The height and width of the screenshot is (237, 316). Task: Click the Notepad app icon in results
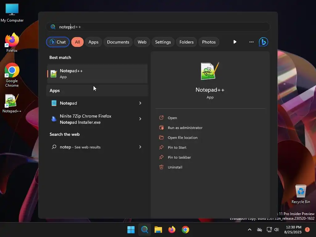pyautogui.click(x=54, y=103)
